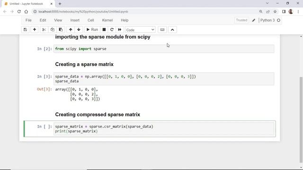Go back in browser history

point(5,11)
